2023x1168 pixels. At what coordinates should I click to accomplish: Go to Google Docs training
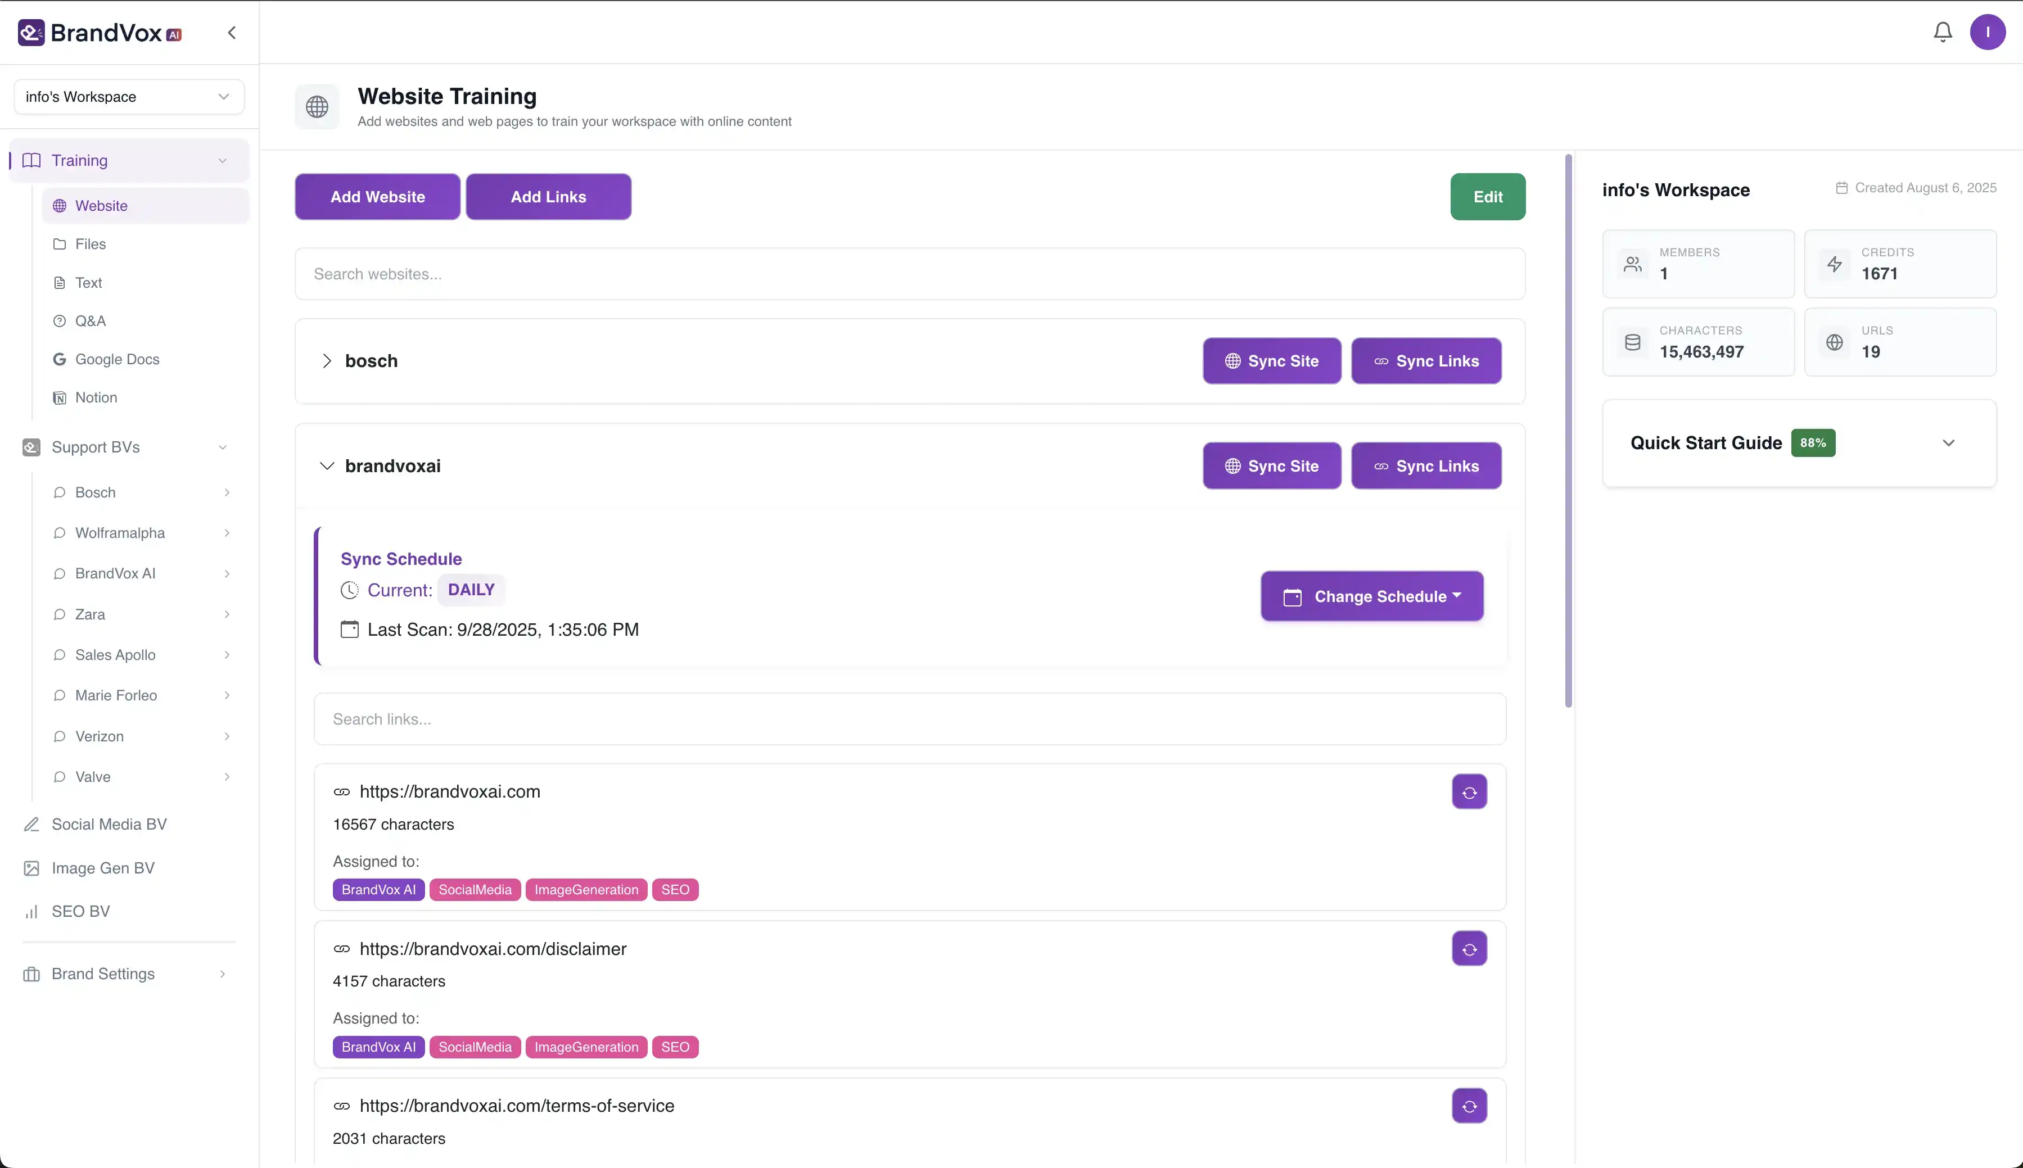116,359
